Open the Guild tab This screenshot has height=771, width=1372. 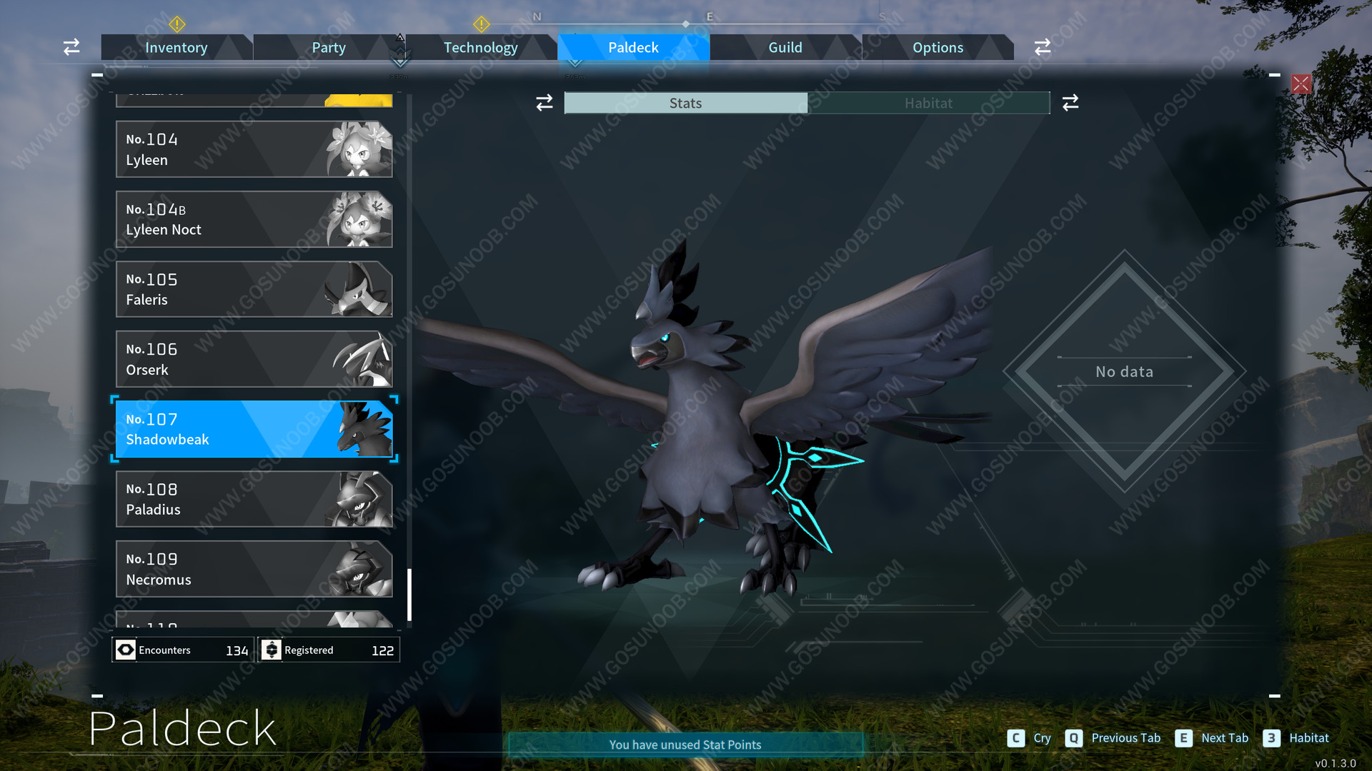[x=785, y=47]
